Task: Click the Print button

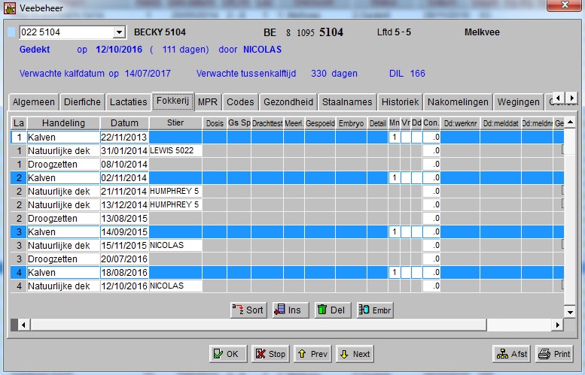Action: click(554, 354)
